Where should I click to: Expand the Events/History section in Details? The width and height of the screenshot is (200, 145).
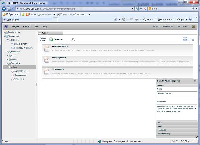coord(177,134)
